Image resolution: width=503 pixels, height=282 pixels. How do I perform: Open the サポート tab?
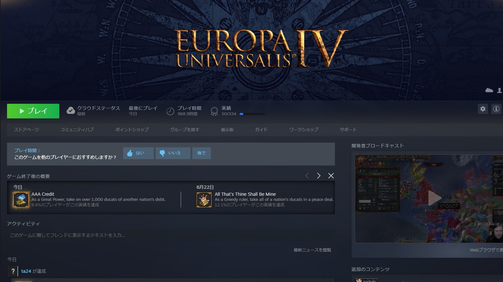[348, 130]
